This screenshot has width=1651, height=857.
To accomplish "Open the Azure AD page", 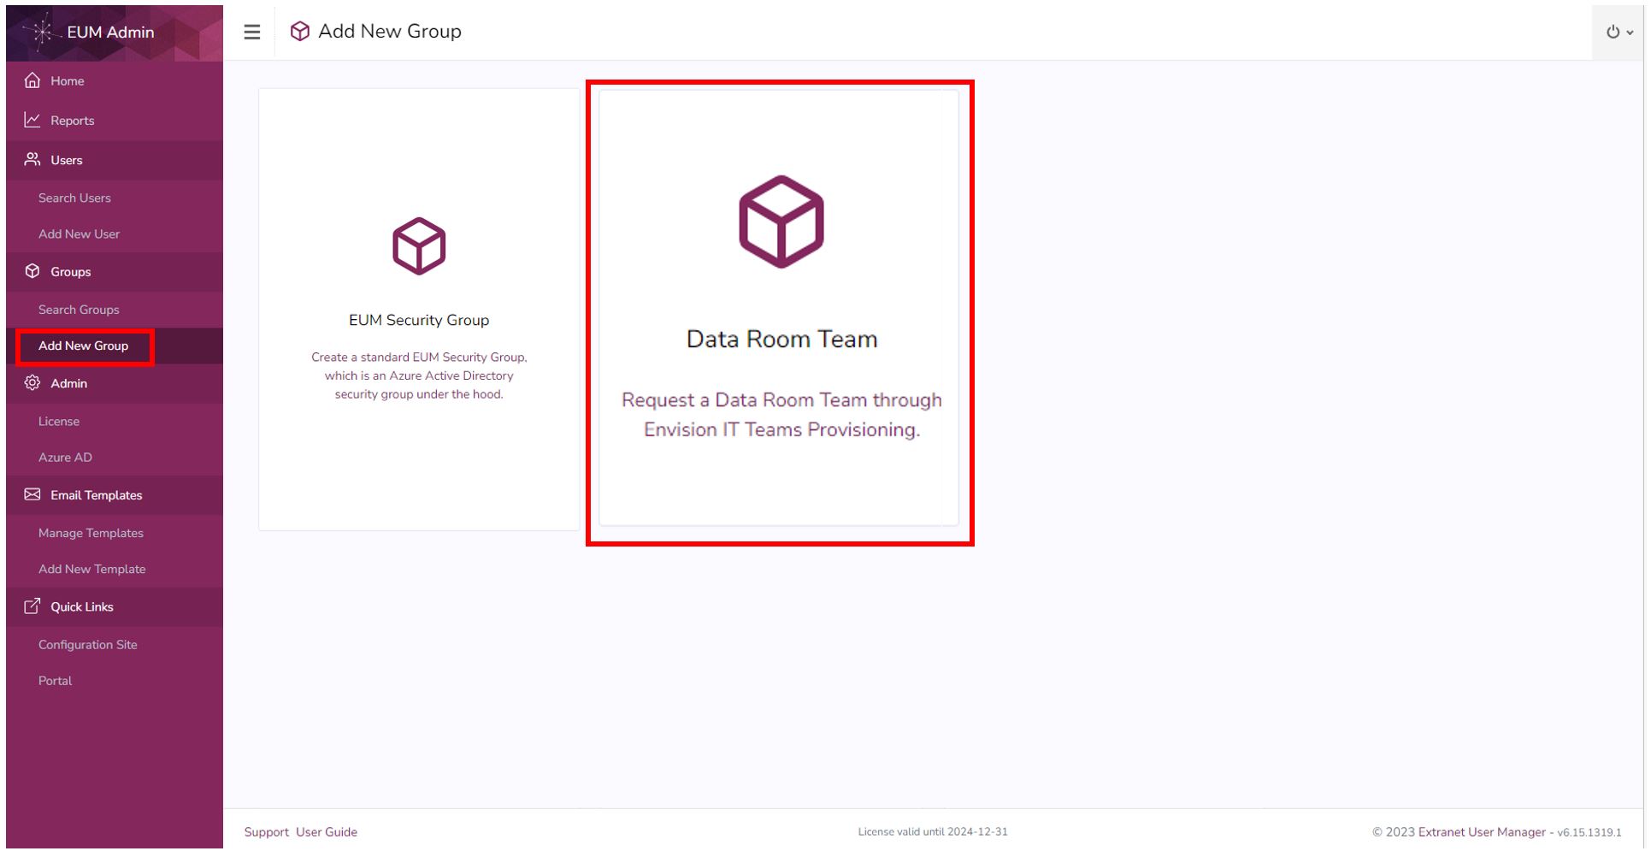I will click(x=65, y=457).
